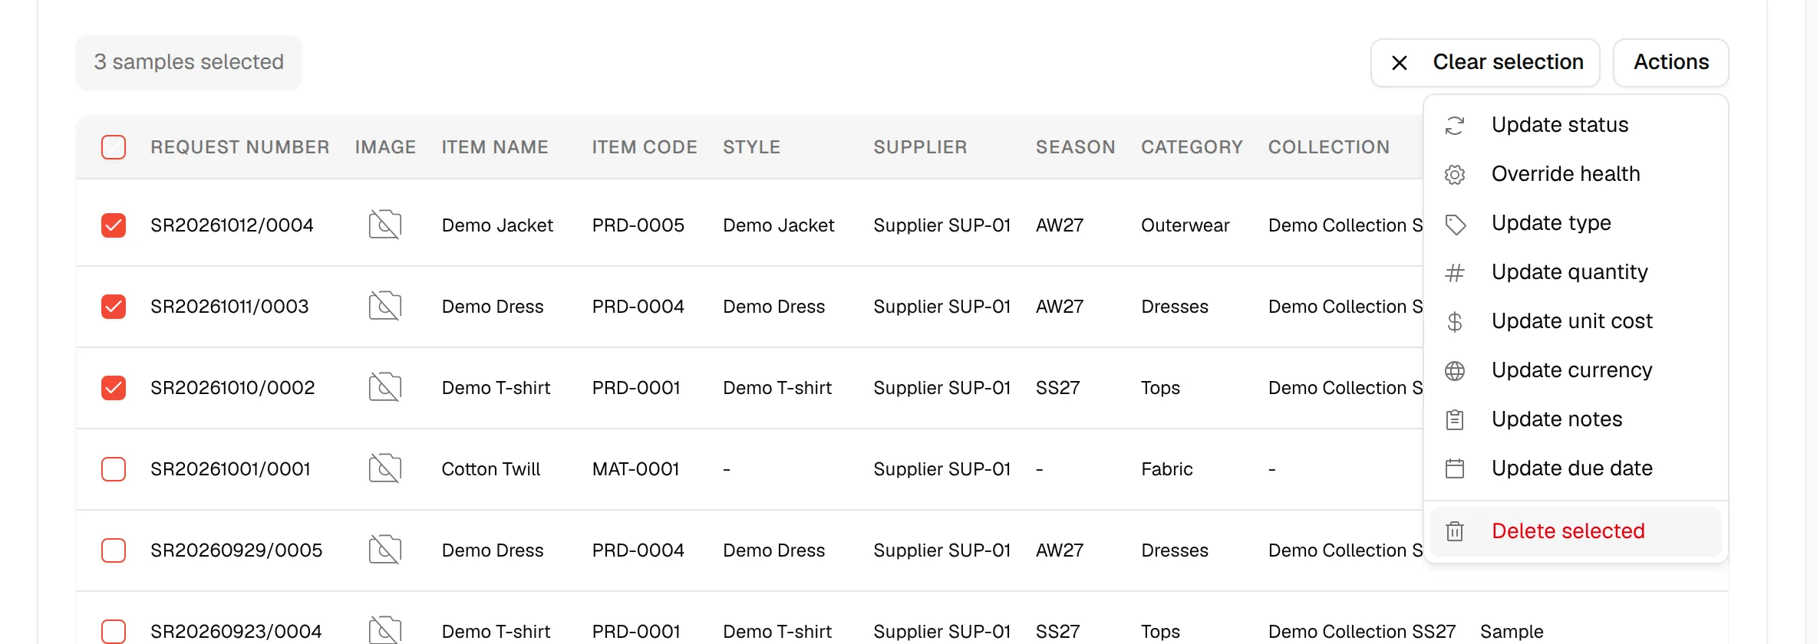This screenshot has width=1817, height=644.
Task: Select Update type menu entry
Action: click(1576, 223)
